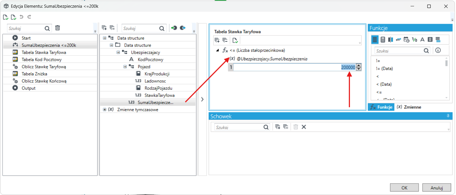The height and width of the screenshot is (195, 456).
Task: Collapse the root Data structure node
Action: [x=105, y=38]
